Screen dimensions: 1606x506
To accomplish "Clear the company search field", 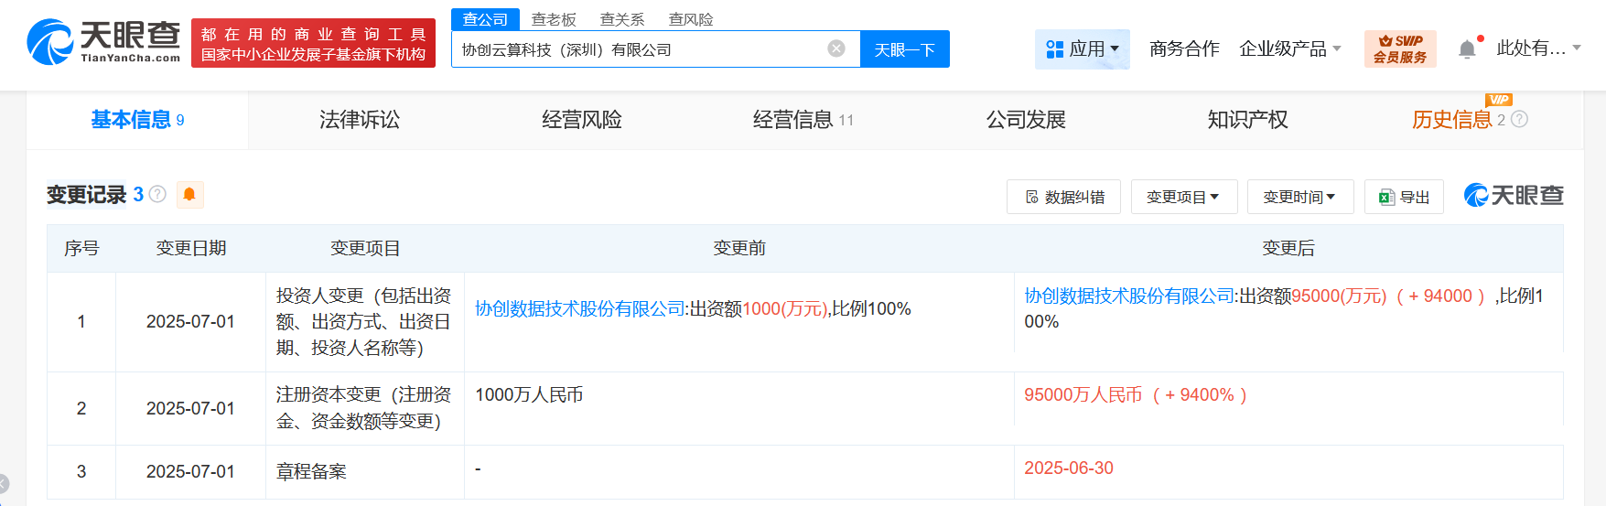I will (836, 48).
